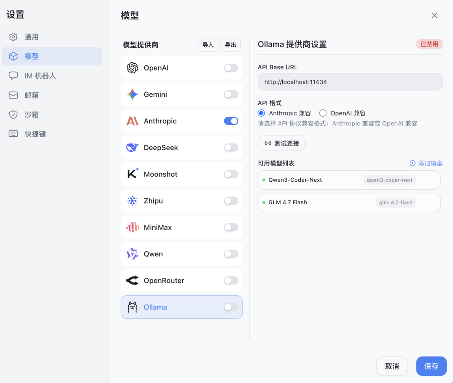This screenshot has width=453, height=383.
Task: Select OpenAI 兼容 radio option
Action: coord(323,113)
